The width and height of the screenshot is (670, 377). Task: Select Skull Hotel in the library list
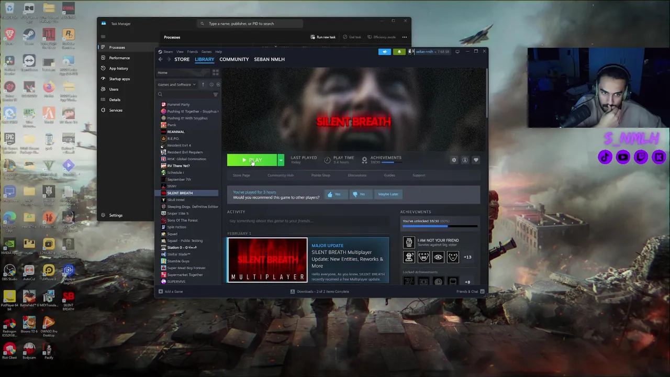pos(176,200)
